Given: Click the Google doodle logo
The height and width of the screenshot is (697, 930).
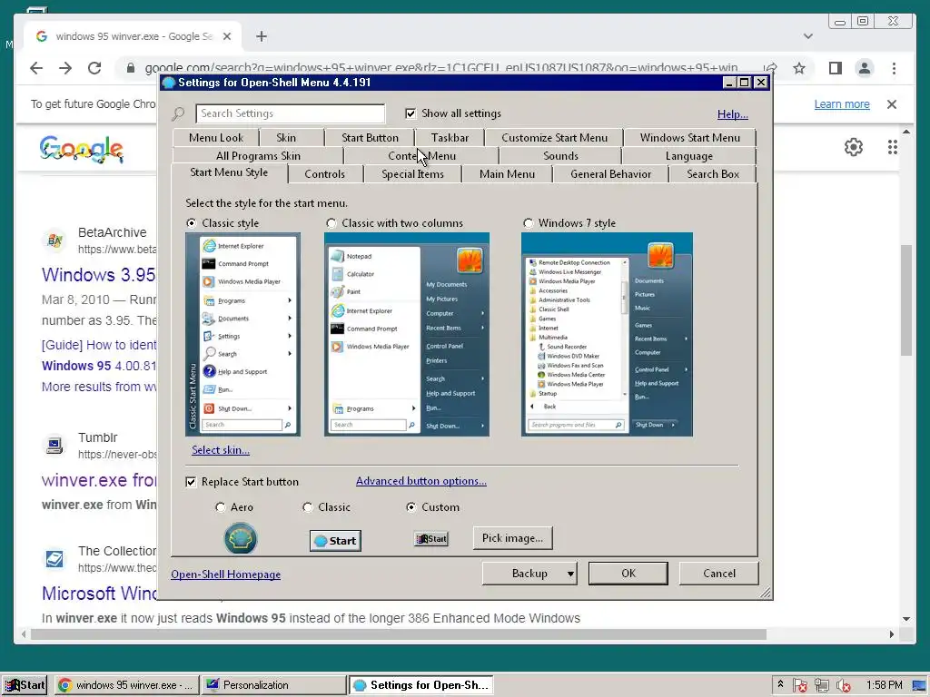Looking at the screenshot, I should coord(81,149).
